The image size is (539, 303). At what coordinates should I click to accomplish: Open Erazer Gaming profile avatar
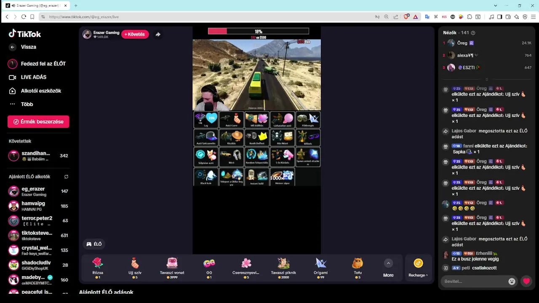(x=87, y=35)
